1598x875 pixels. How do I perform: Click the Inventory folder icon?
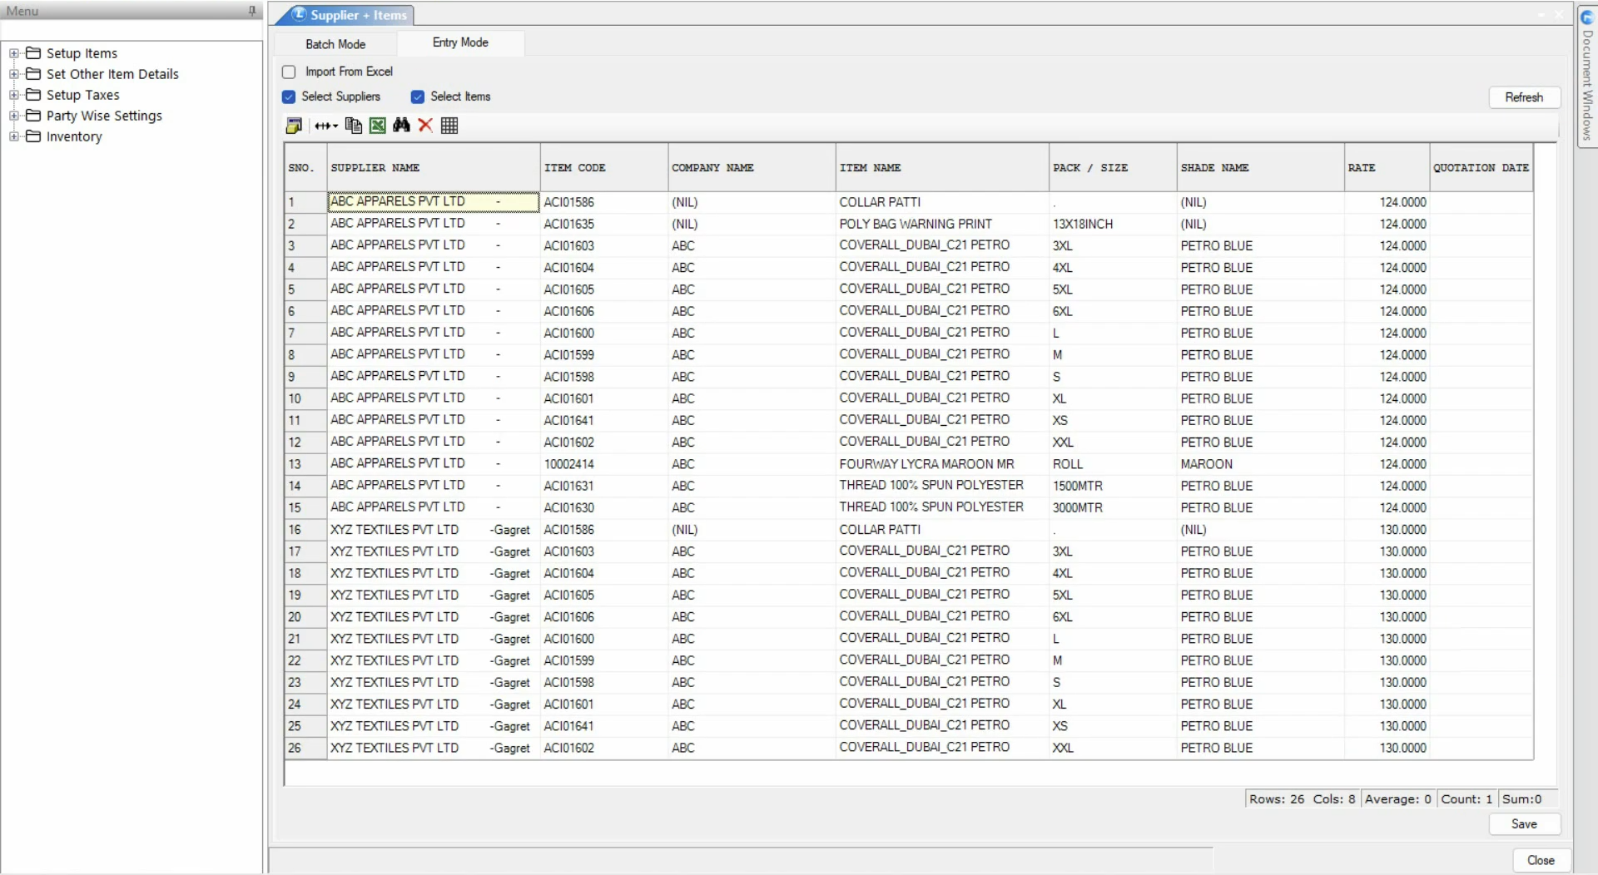33,136
